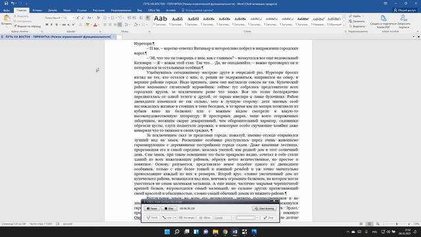Click Заменить to replace text

[357, 21]
